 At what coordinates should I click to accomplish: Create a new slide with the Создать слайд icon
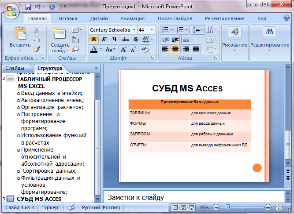click(59, 33)
